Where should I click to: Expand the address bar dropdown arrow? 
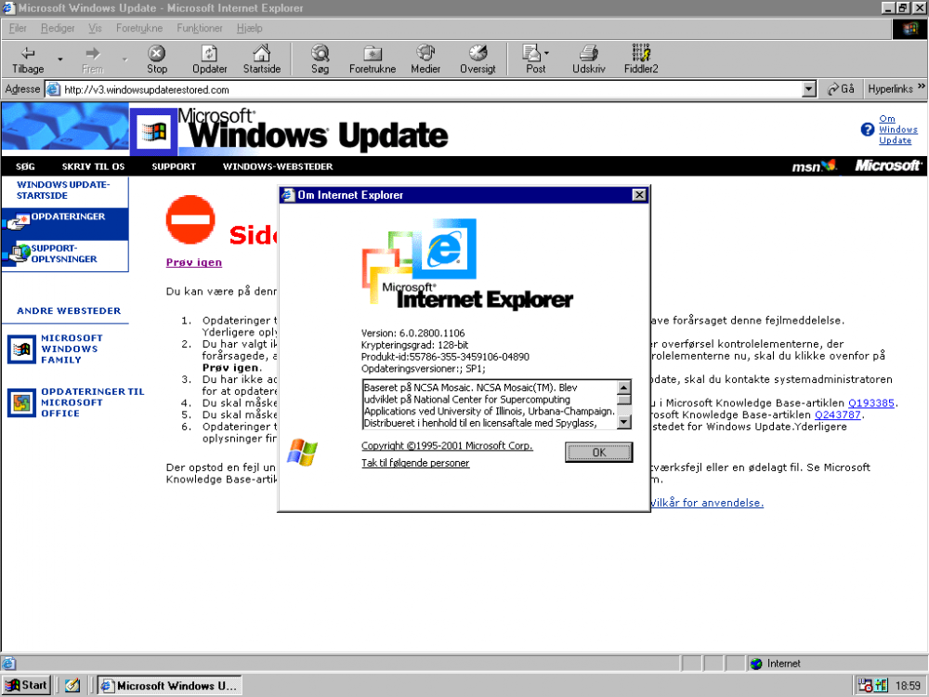pos(809,89)
